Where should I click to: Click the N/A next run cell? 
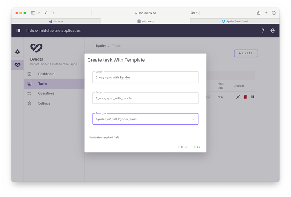pyautogui.click(x=220, y=97)
